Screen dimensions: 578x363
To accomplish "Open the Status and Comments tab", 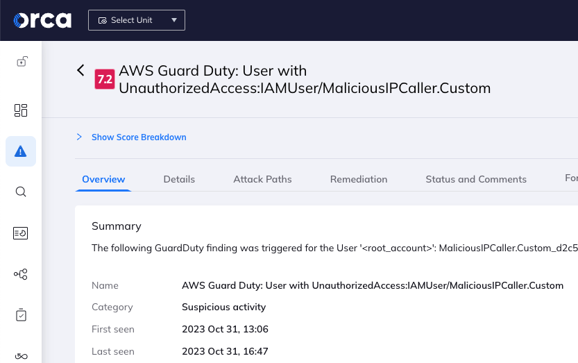I will [476, 179].
